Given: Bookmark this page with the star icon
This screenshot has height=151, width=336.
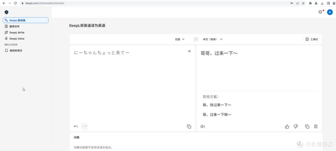Looking at the screenshot, I should 303,3.
